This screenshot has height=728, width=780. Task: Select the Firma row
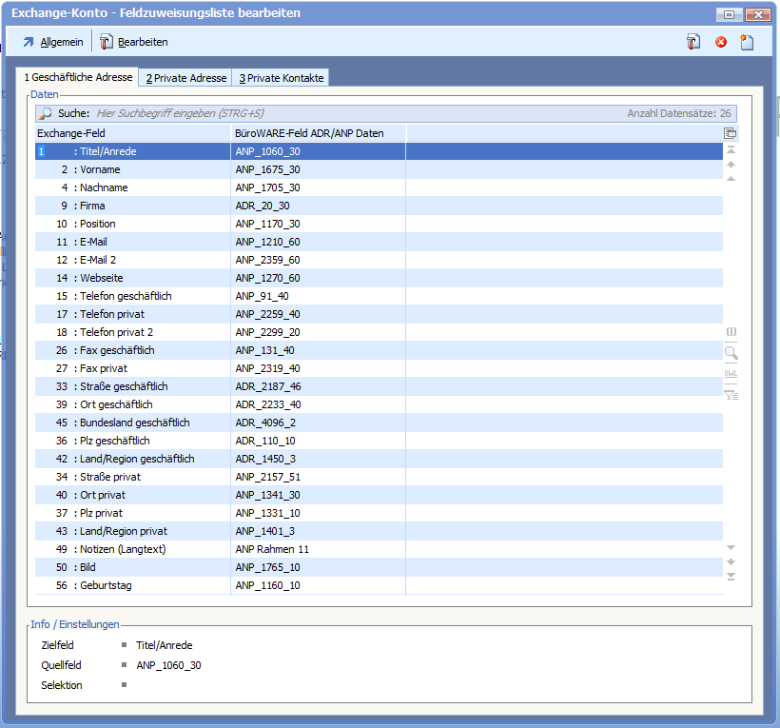pos(133,206)
